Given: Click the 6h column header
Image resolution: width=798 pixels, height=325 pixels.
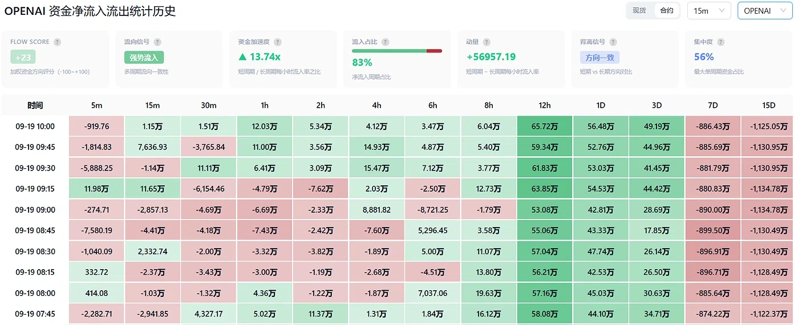Looking at the screenshot, I should [432, 105].
